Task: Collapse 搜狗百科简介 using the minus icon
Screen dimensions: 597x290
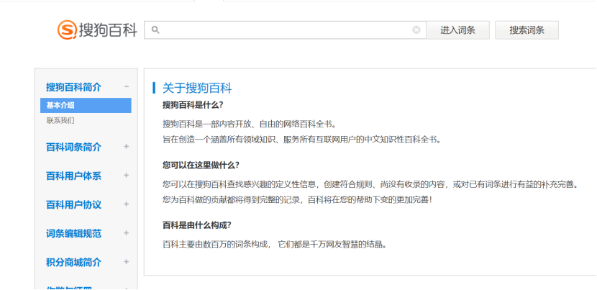Action: [x=127, y=86]
